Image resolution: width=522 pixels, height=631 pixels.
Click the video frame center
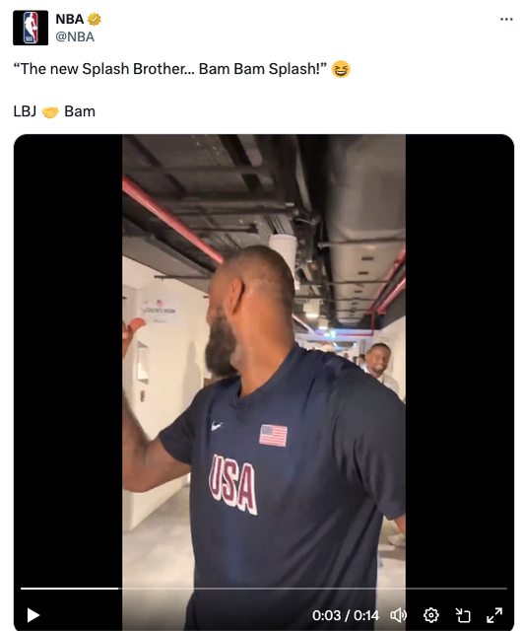tap(264, 383)
